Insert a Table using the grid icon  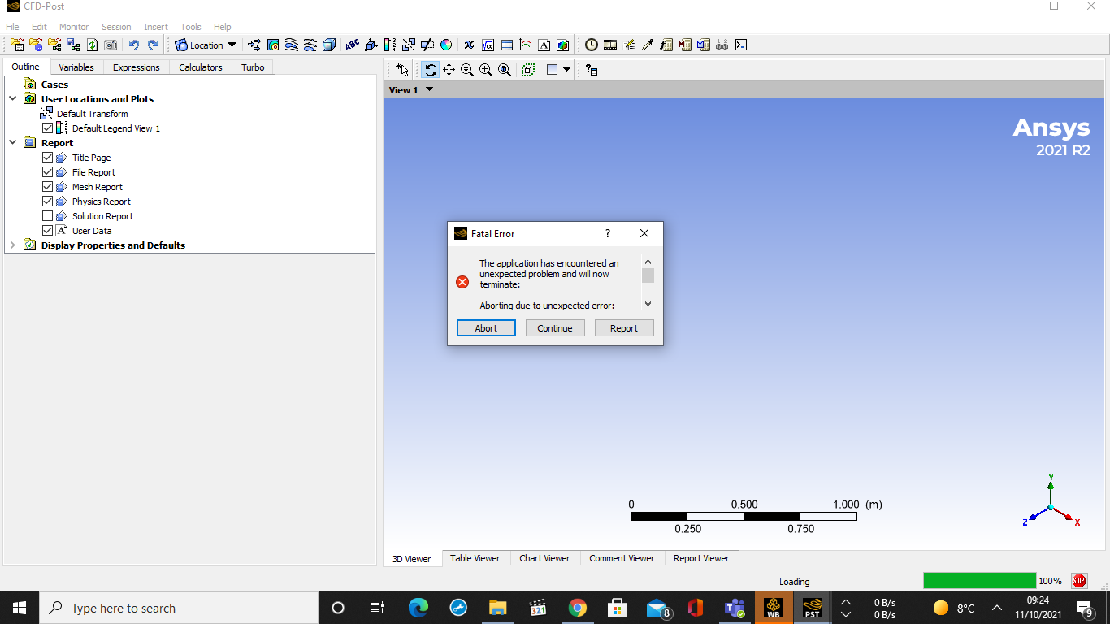click(507, 45)
